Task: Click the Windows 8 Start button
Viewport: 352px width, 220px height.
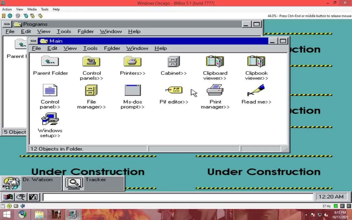Action: (7, 215)
